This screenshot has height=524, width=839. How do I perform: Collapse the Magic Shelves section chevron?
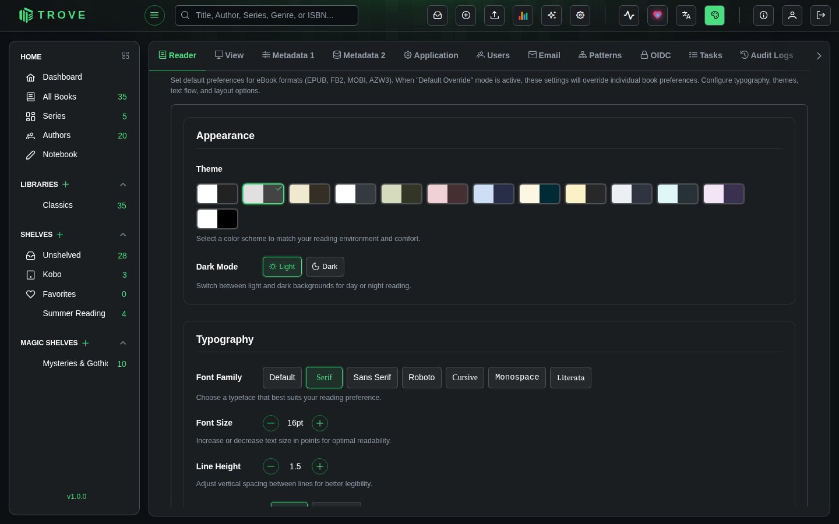[123, 343]
